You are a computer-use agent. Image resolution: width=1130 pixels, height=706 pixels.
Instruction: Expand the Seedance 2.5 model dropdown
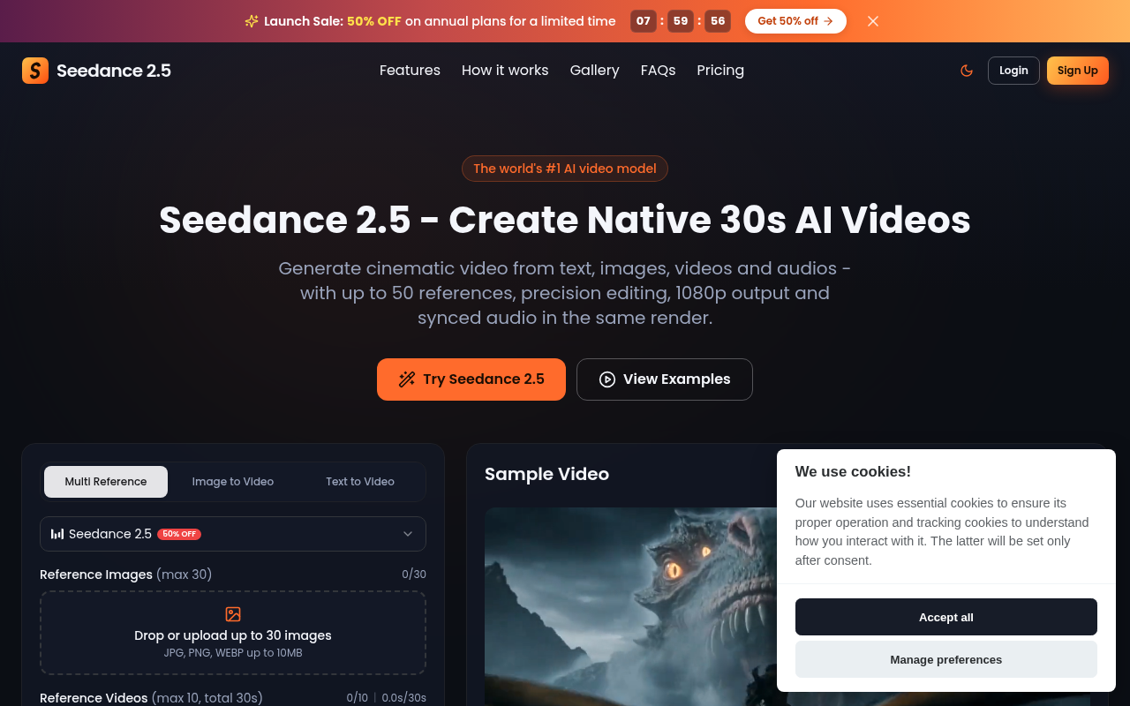click(x=233, y=534)
